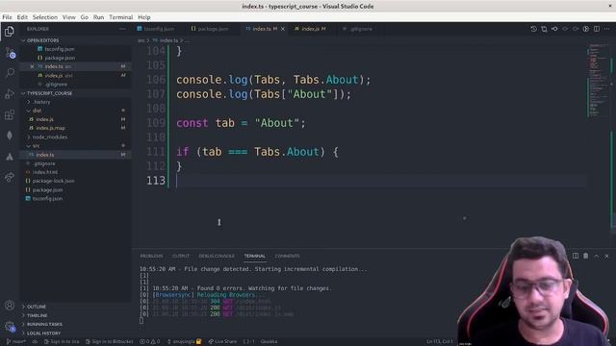616x346 pixels.
Task: Collapse the TYPESCRIPT_COURSE folder section
Action: 75,93
